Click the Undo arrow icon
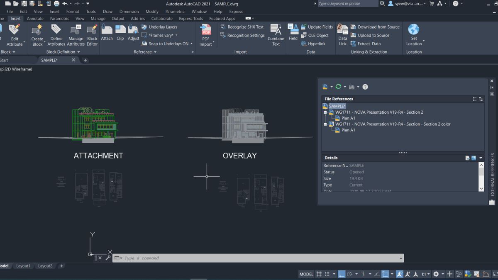 (x=65, y=3)
